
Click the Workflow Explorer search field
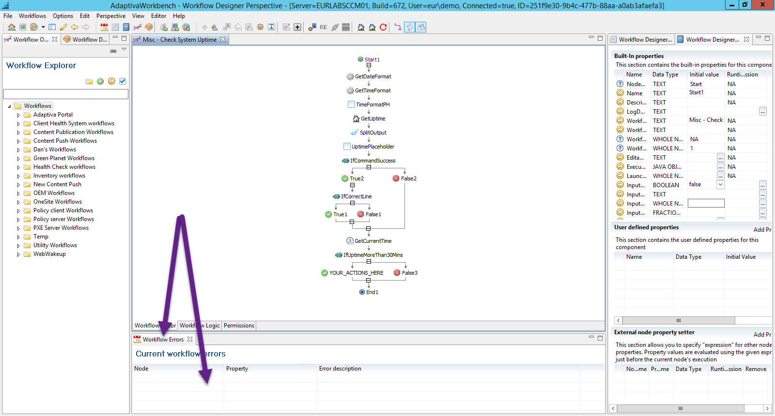click(66, 94)
